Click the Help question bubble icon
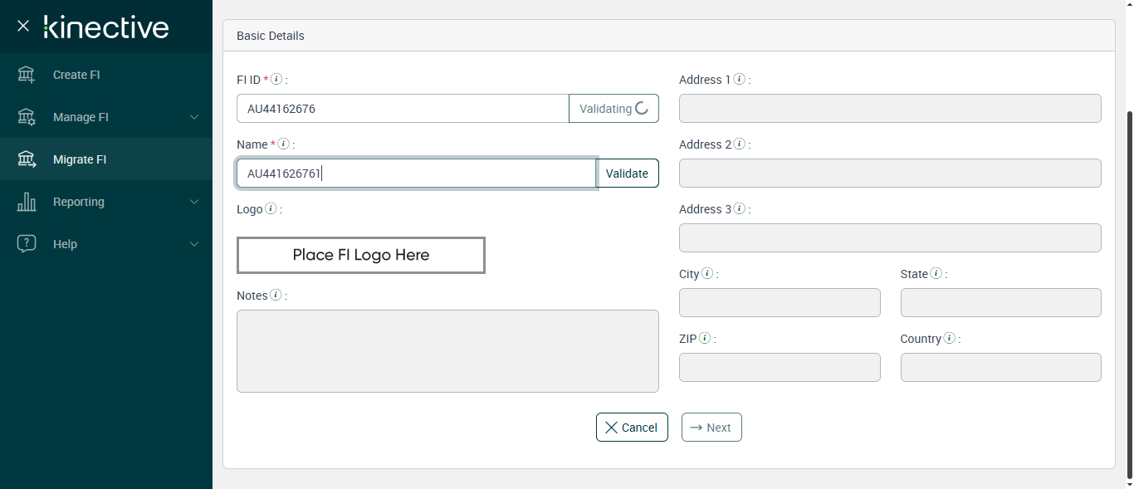The height and width of the screenshot is (489, 1134). tap(27, 244)
